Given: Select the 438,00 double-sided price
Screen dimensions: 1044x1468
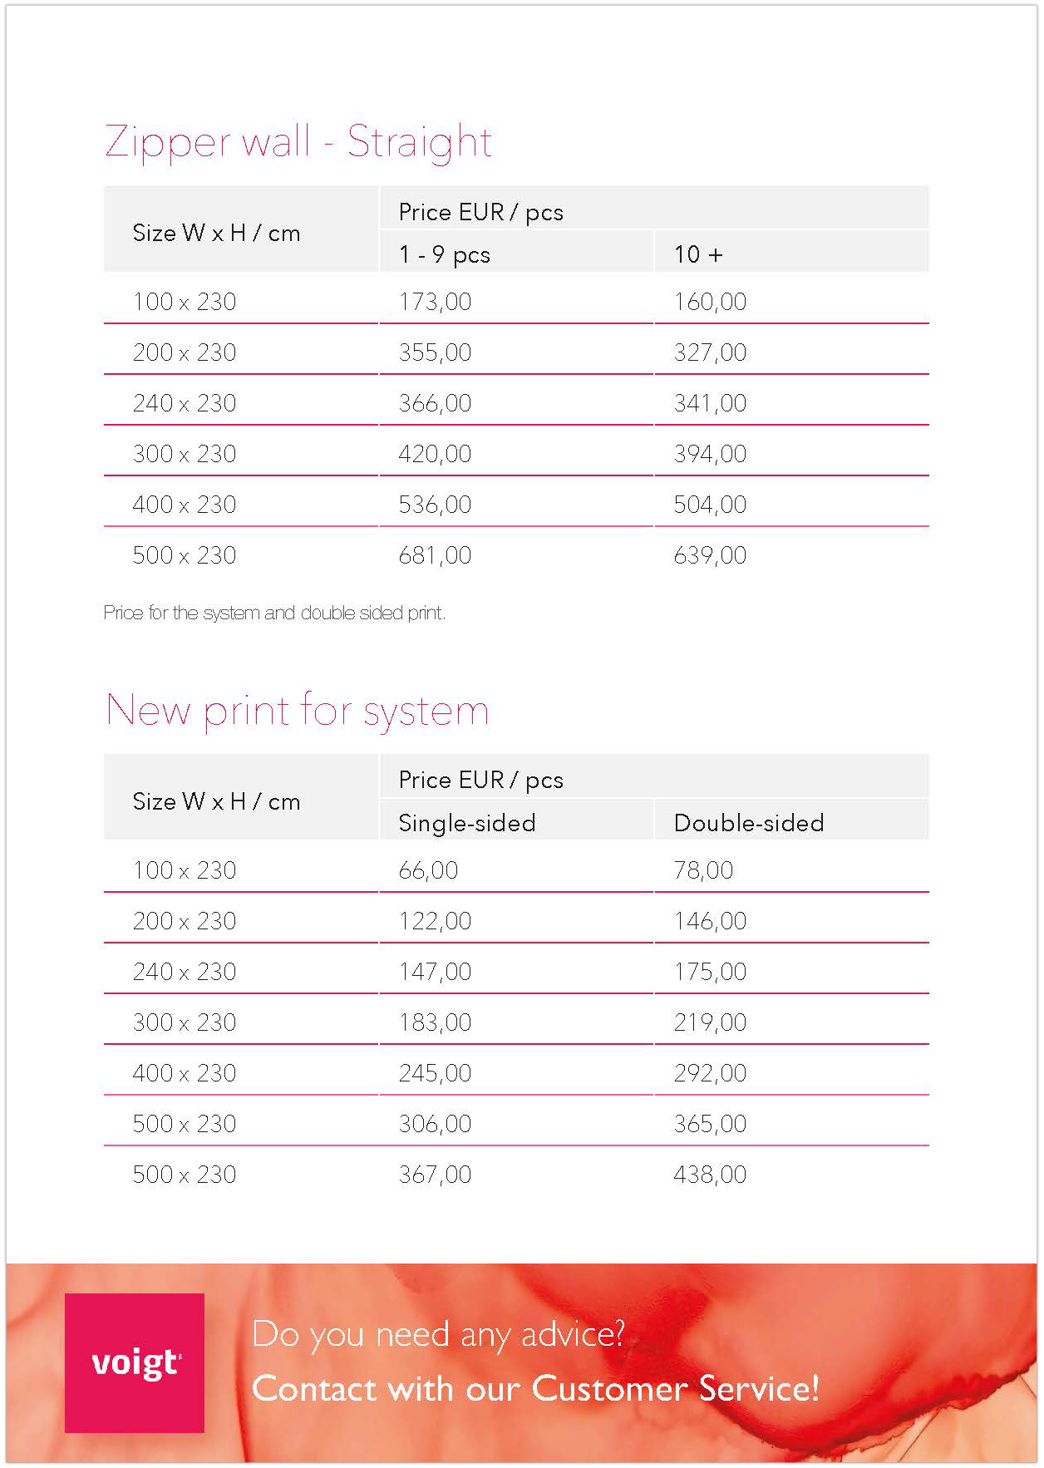Looking at the screenshot, I should click(710, 1175).
